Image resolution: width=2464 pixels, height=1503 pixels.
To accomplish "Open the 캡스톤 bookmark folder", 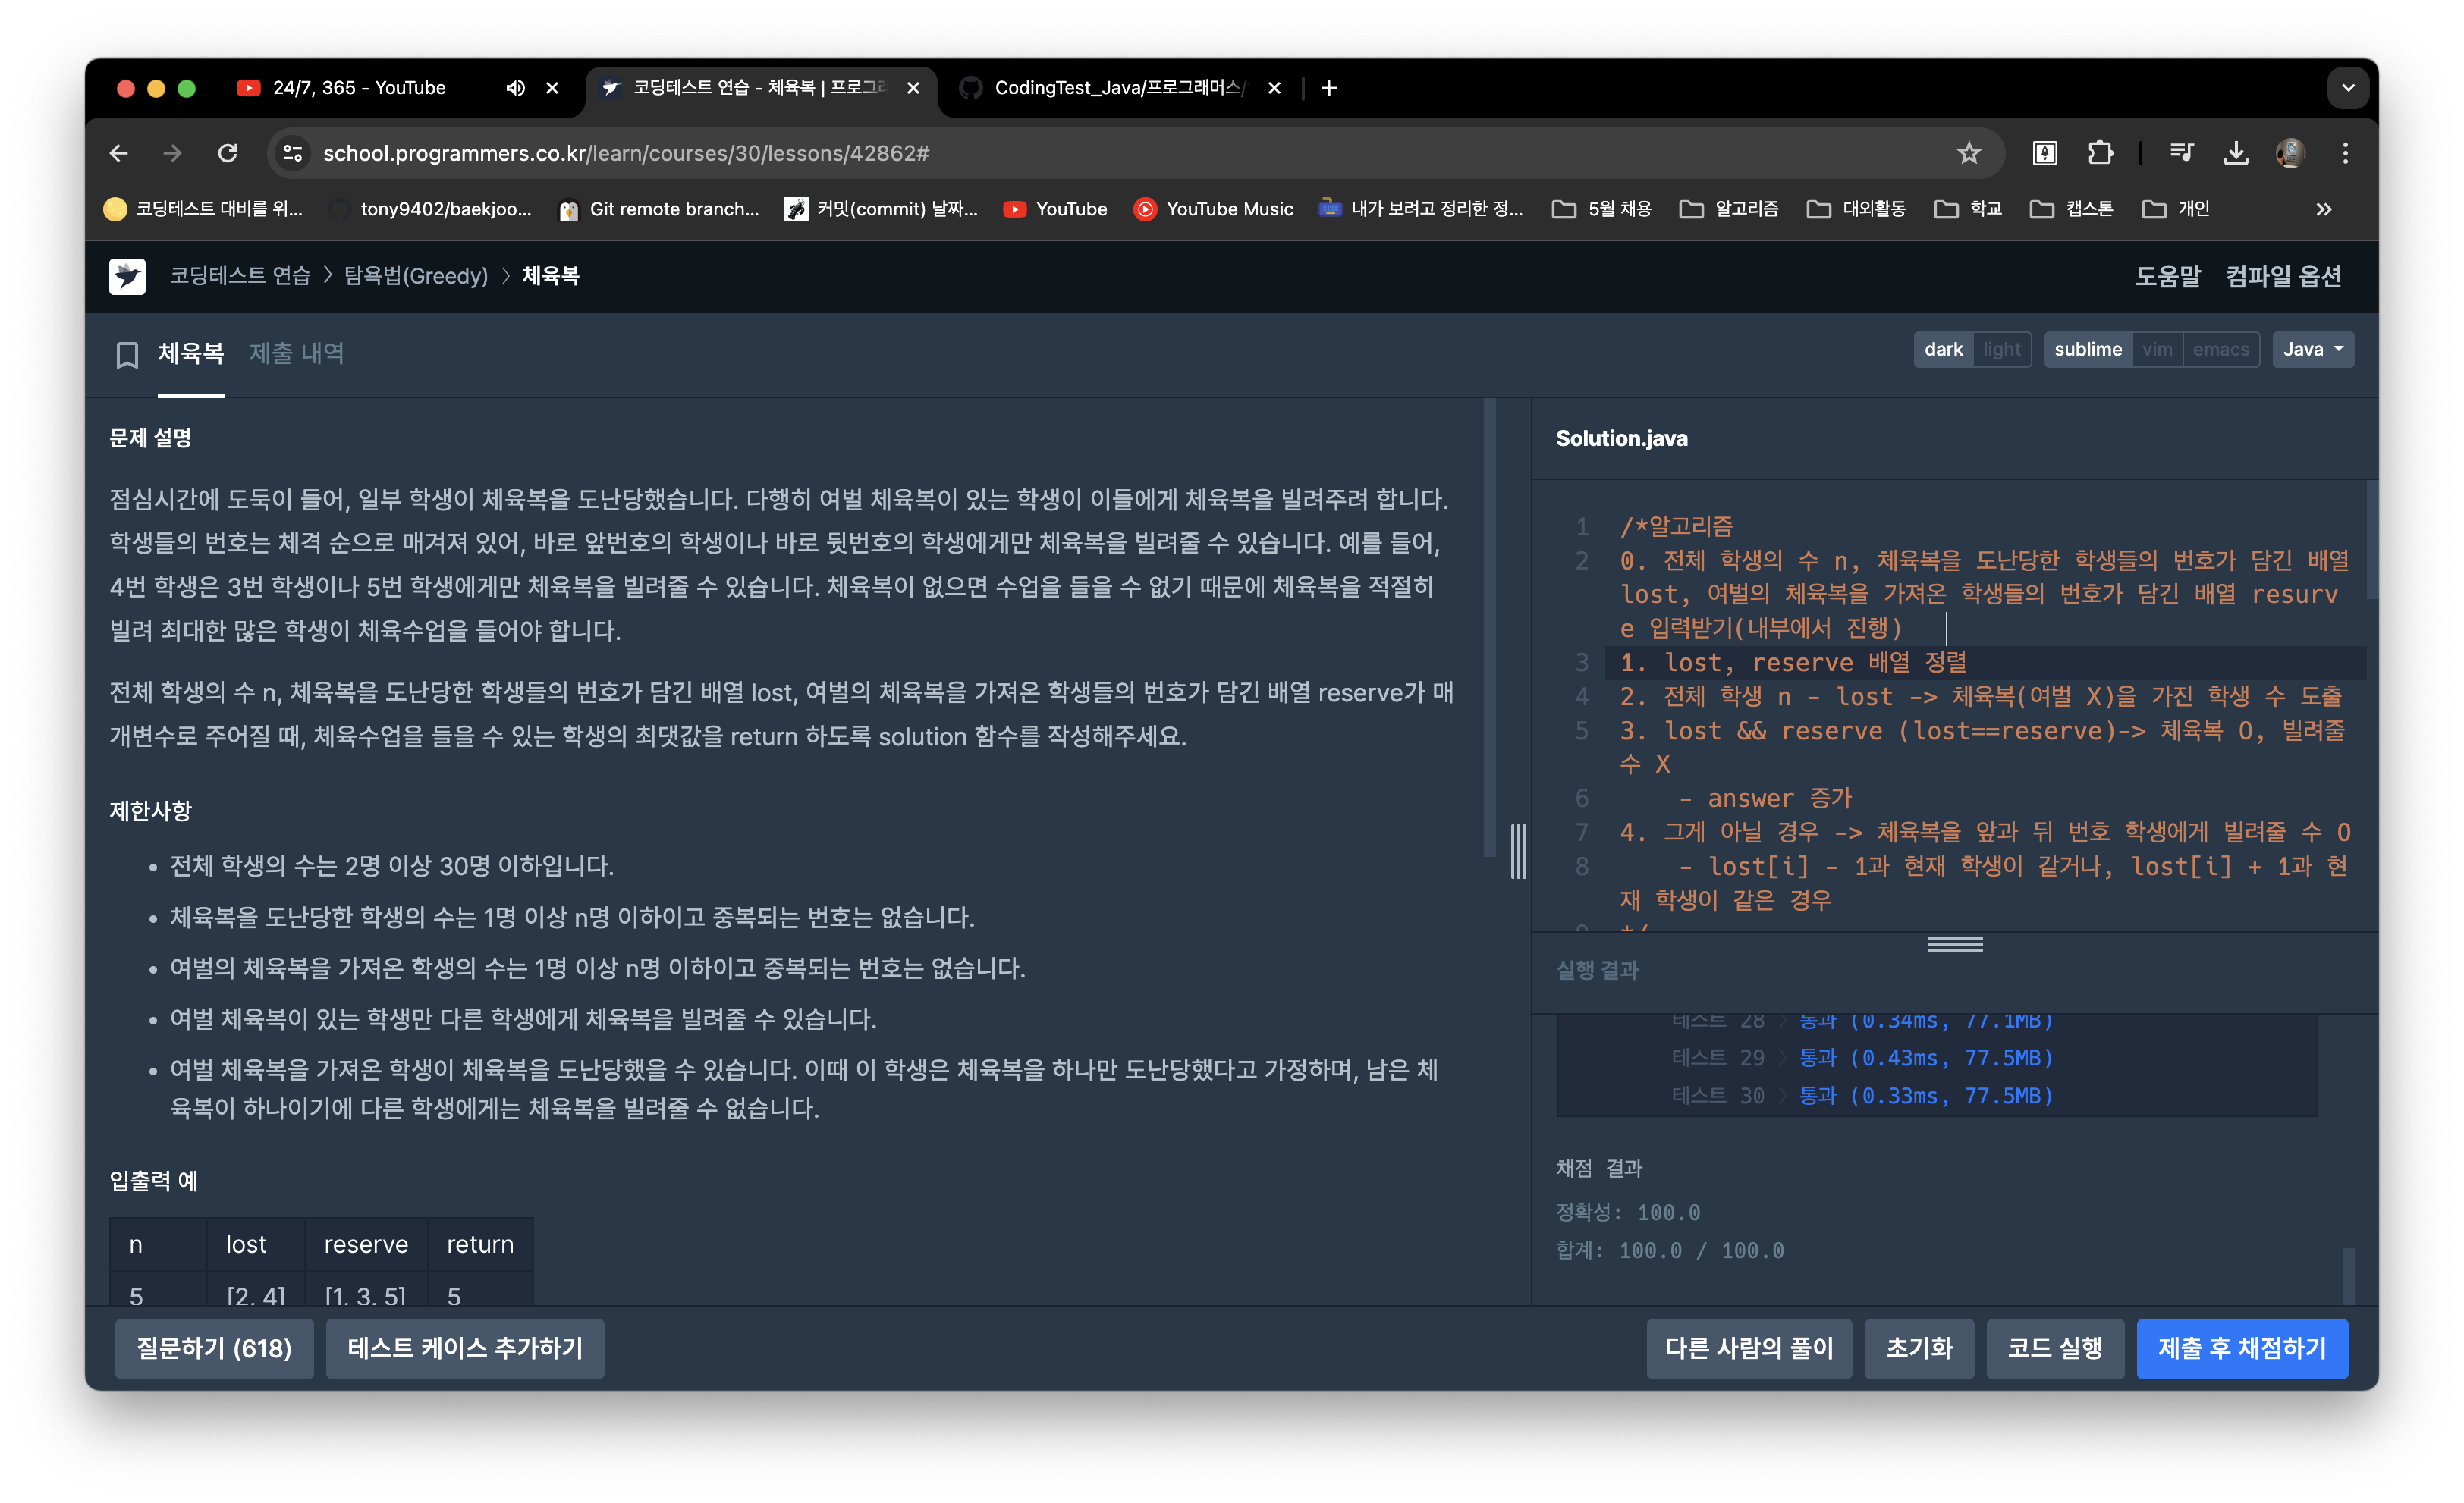I will [x=2072, y=209].
